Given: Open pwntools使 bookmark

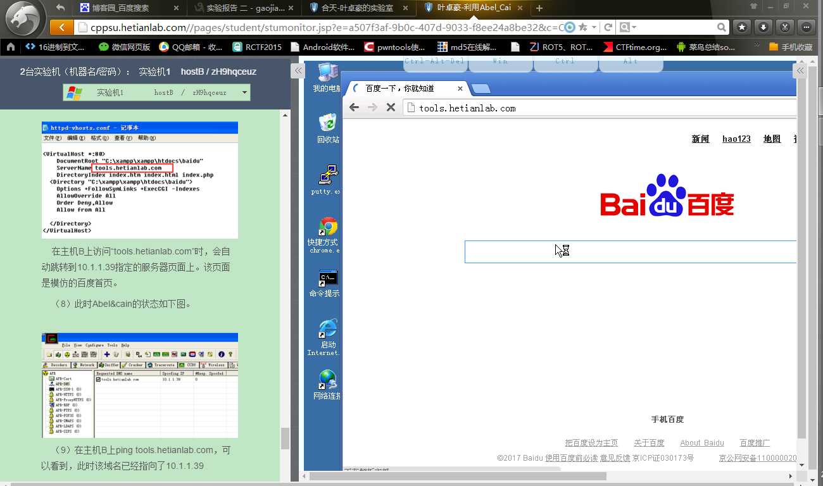Looking at the screenshot, I should point(394,47).
